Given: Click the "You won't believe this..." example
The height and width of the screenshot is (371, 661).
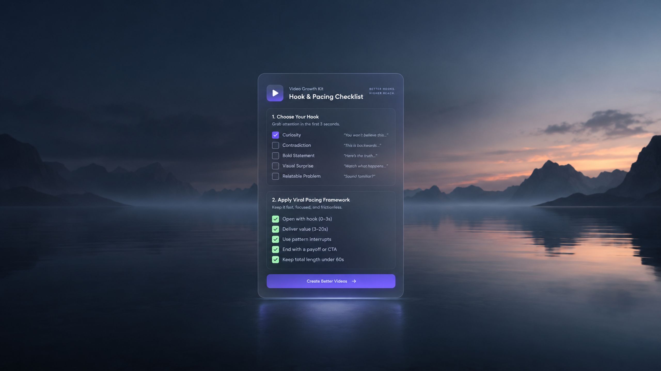Looking at the screenshot, I should (366, 135).
